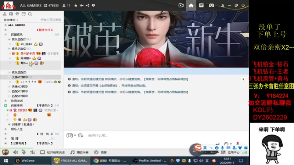Open the 【比赛专用】 channel

18,143
